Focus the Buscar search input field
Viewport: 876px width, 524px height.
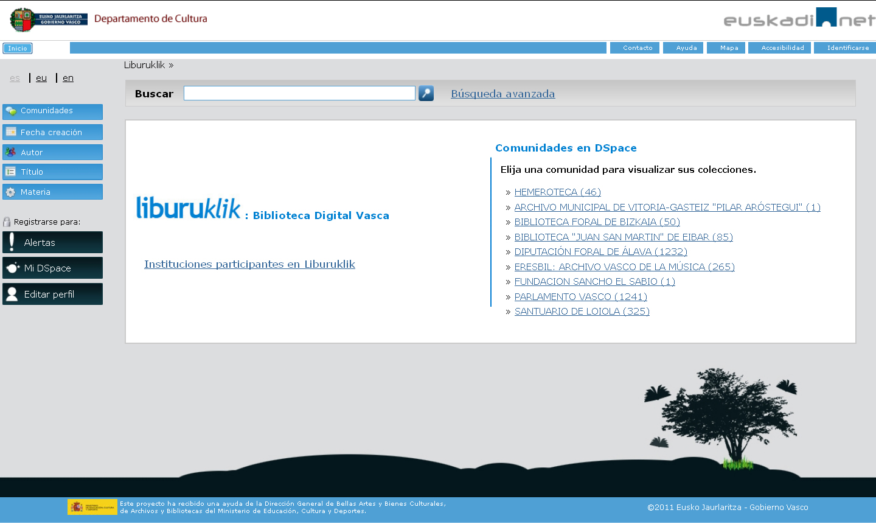pyautogui.click(x=299, y=93)
